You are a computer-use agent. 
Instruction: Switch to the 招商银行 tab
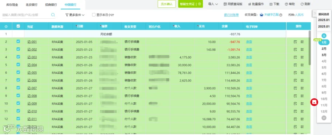click(x=51, y=4)
